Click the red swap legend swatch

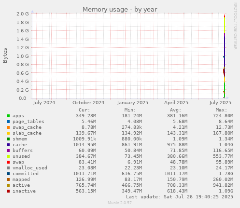click(8, 162)
